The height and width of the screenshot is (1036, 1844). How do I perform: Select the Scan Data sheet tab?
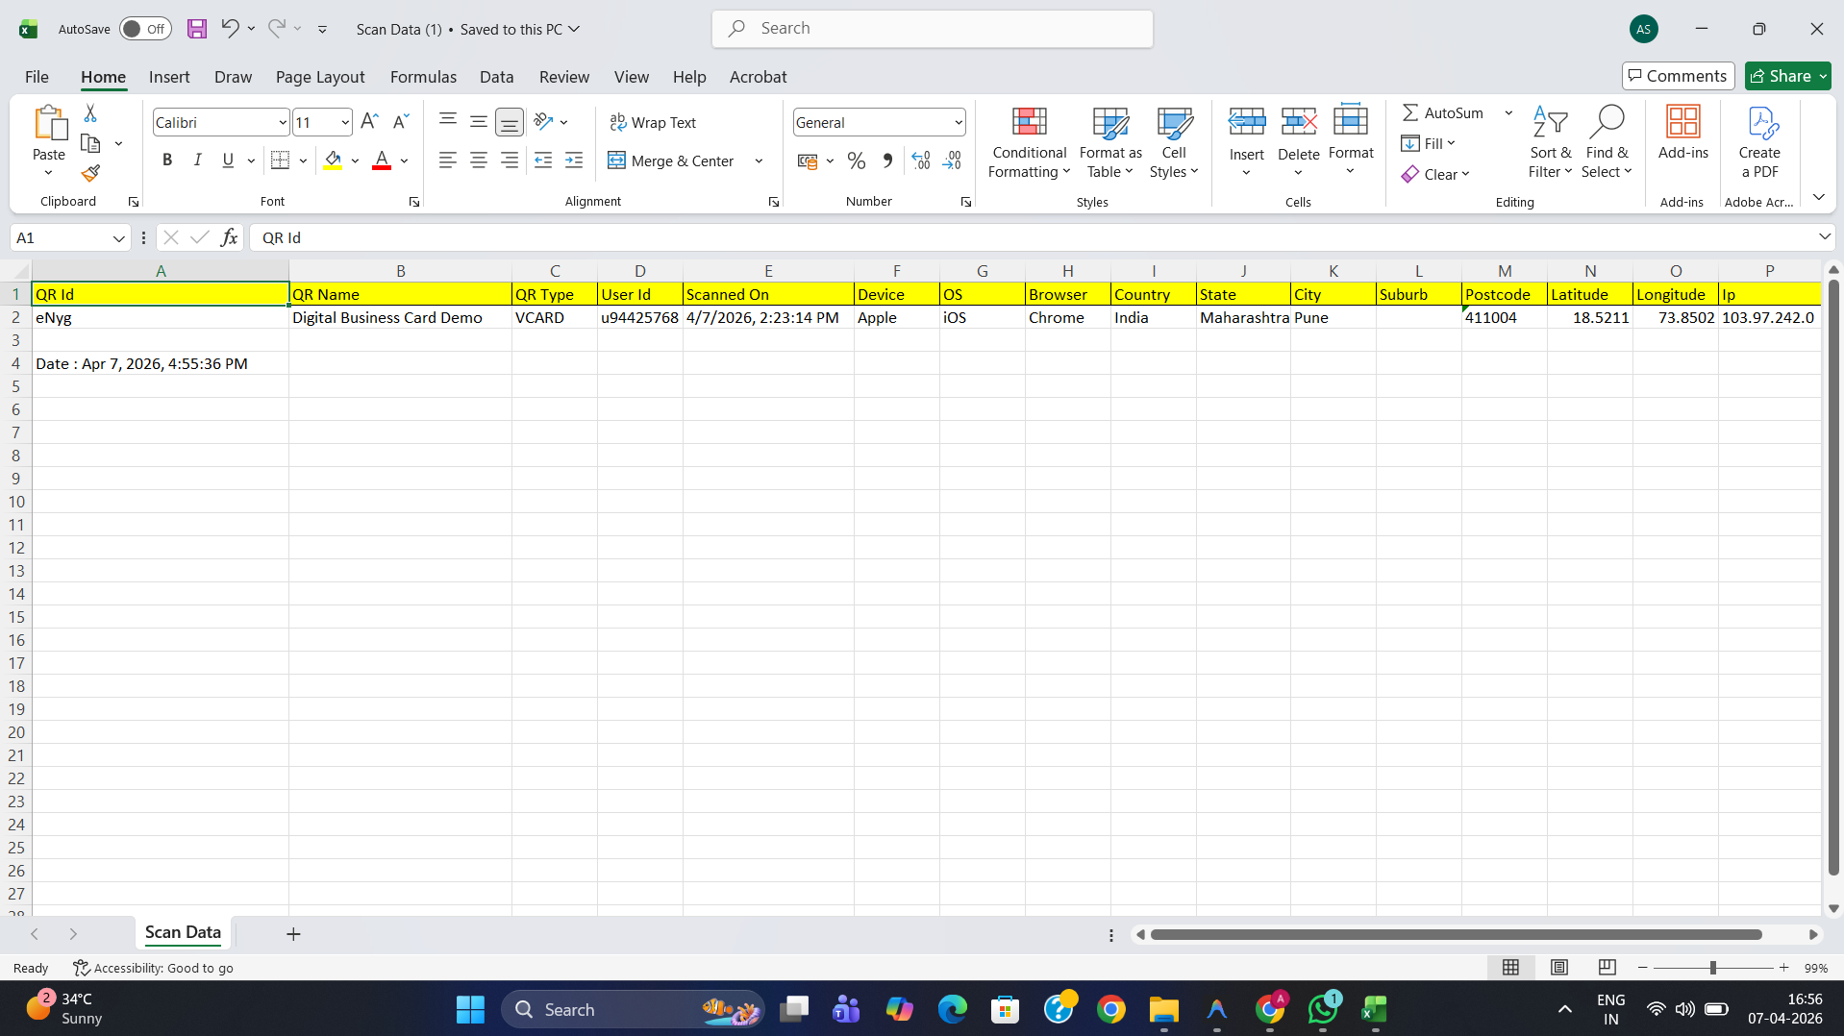point(182,933)
